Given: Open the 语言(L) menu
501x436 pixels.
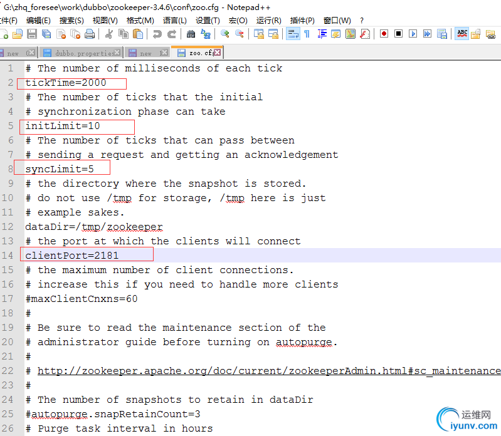Looking at the screenshot, I should tap(175, 21).
